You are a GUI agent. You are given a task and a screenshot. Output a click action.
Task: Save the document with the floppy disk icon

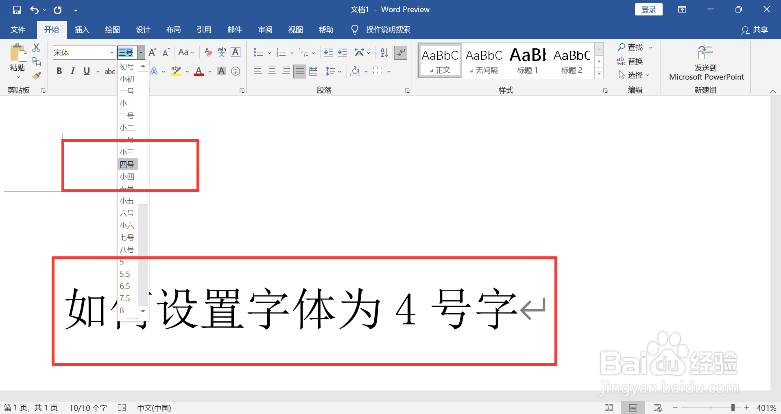[x=17, y=10]
